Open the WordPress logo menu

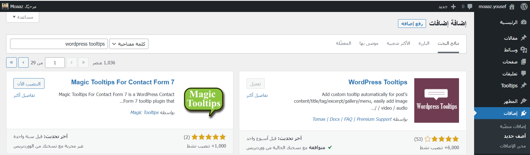[524, 6]
